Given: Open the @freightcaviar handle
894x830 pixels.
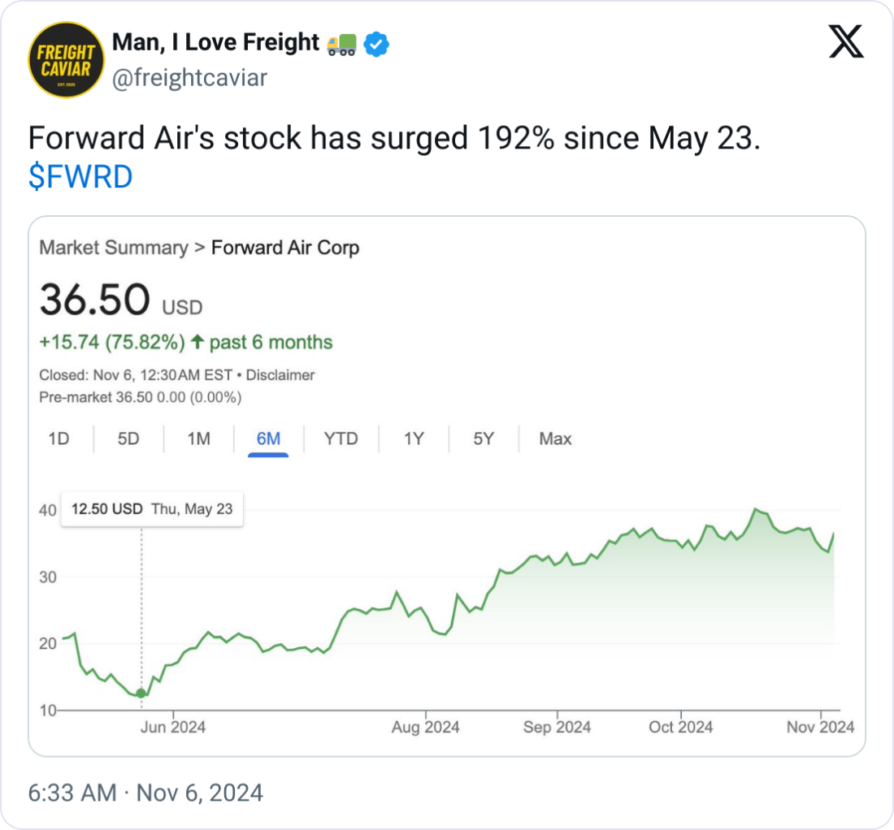Looking at the screenshot, I should [x=189, y=79].
